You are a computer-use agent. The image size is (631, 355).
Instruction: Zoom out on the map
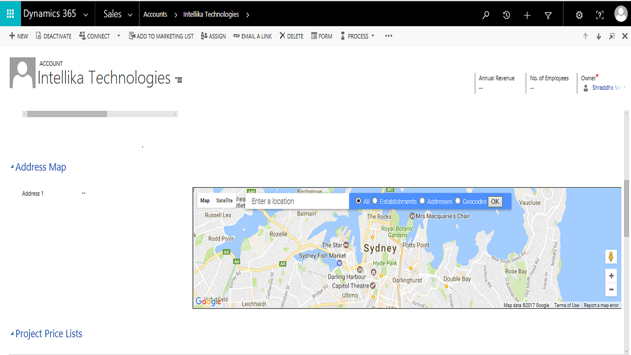point(611,289)
